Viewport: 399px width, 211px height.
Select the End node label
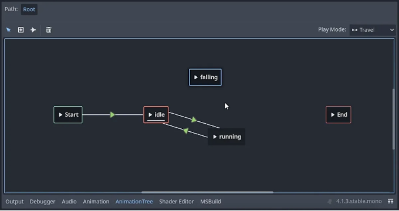click(x=342, y=115)
